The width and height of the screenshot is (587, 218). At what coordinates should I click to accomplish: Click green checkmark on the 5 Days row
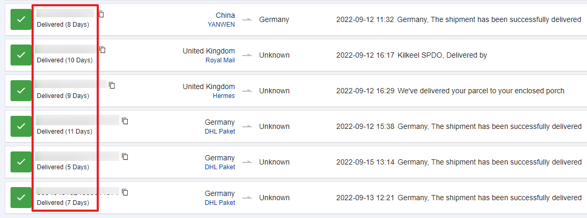tap(21, 162)
